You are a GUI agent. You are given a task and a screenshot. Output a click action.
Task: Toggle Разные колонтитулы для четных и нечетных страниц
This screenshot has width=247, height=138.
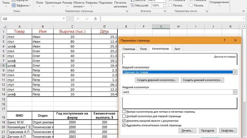click(124, 112)
